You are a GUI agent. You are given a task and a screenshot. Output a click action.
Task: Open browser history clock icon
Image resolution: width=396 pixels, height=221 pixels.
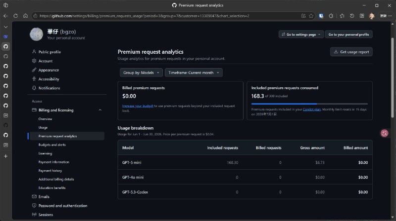pyautogui.click(x=352, y=16)
